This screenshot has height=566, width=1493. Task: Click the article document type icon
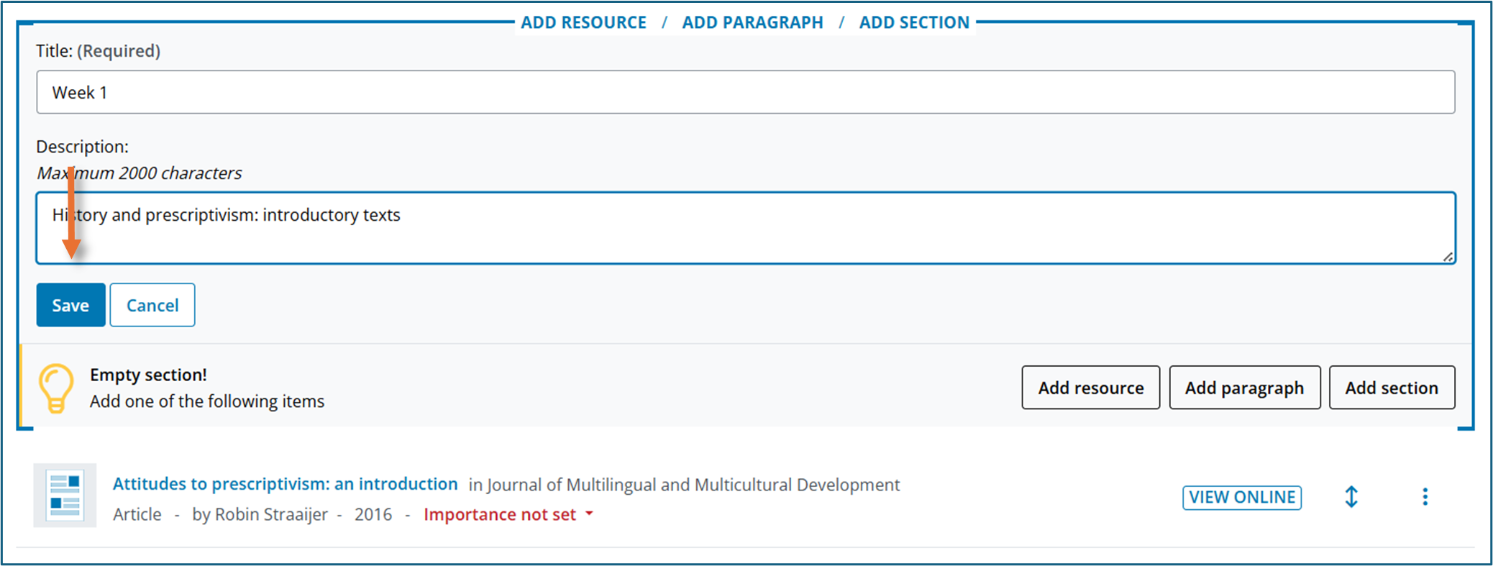[x=65, y=496]
